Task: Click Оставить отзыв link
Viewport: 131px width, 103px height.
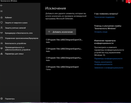Action: coord(101,32)
